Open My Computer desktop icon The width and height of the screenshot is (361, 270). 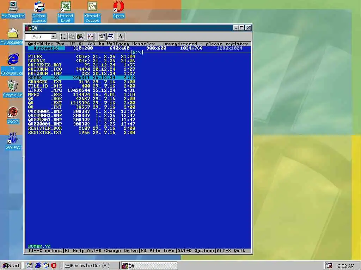click(13, 9)
